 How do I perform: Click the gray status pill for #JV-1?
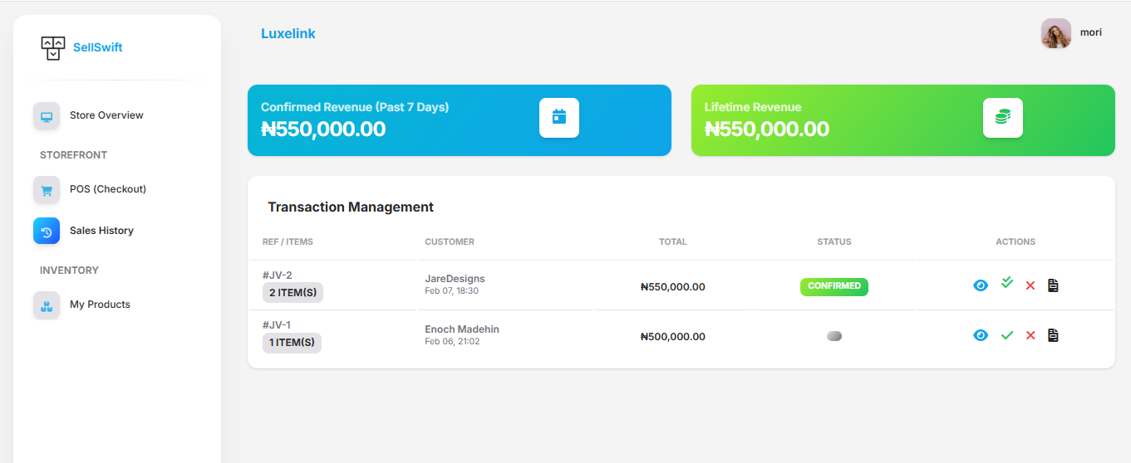(x=834, y=336)
